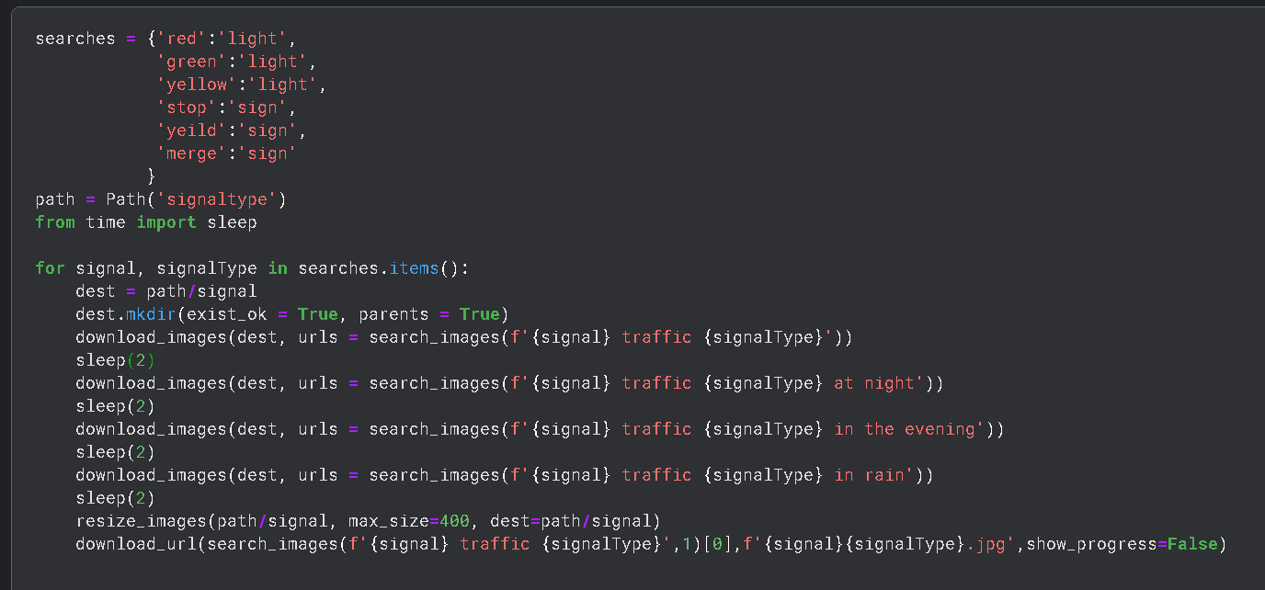Screen dimensions: 1265x590
Task: Click the import keyword
Action: tap(166, 222)
